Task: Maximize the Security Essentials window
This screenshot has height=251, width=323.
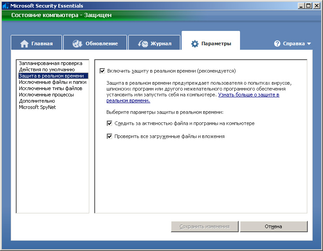Action: click(x=309, y=6)
